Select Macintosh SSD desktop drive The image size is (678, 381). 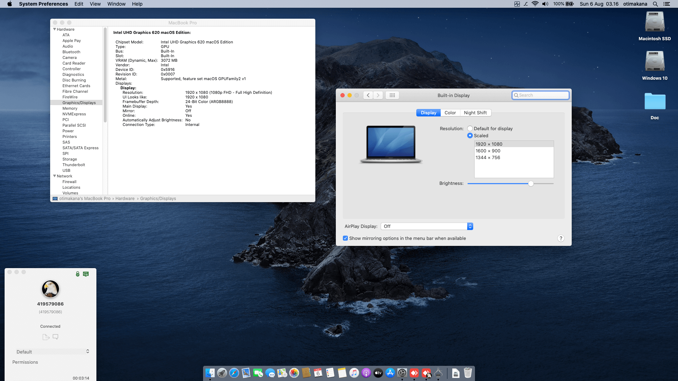[x=655, y=26]
